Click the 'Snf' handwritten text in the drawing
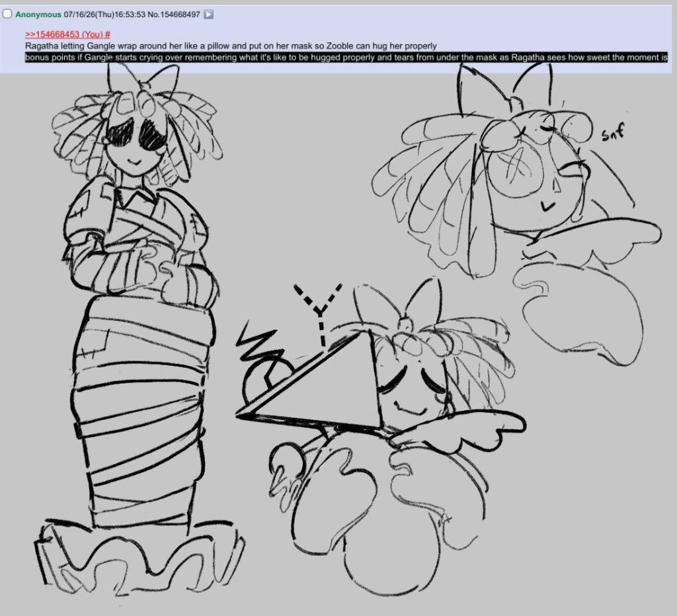The width and height of the screenshot is (677, 616). (613, 132)
